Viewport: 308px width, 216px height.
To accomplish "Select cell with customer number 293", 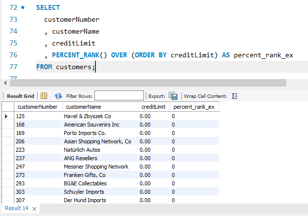I will (38, 183).
